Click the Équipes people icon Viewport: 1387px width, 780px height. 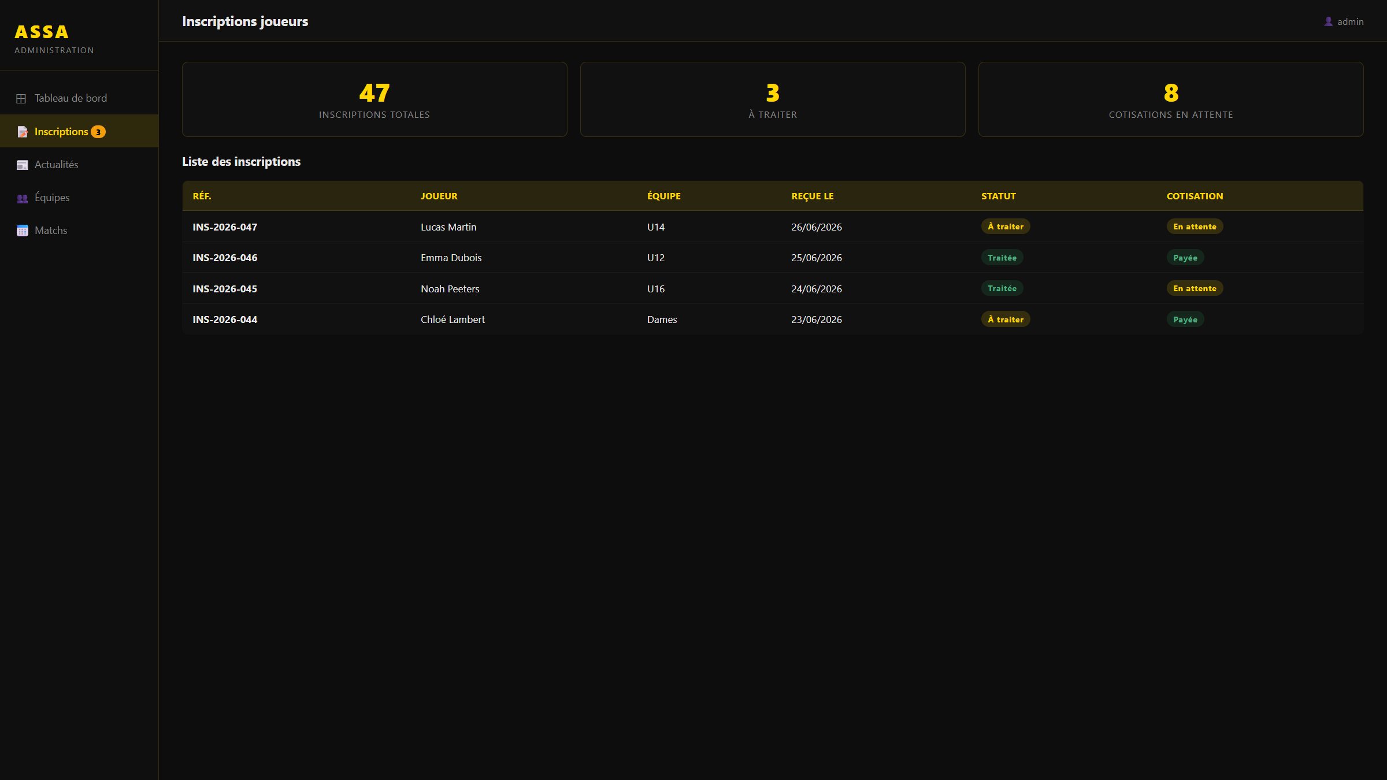(x=22, y=198)
